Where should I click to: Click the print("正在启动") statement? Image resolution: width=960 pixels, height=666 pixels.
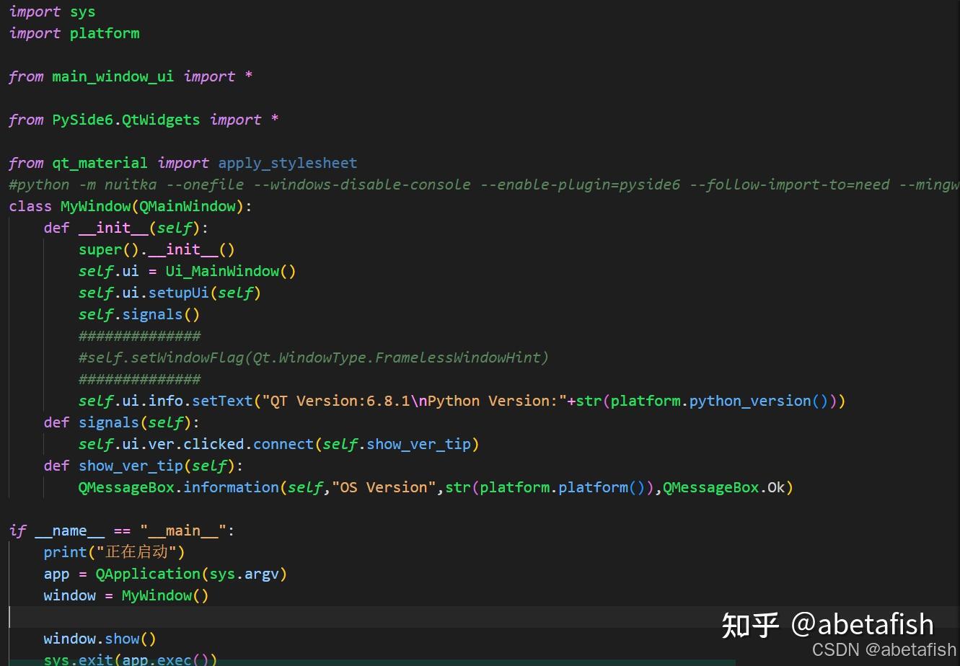click(115, 552)
